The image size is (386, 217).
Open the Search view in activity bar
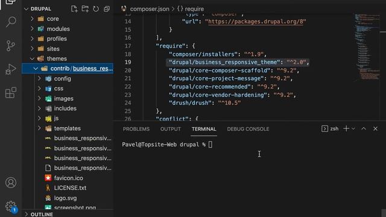click(x=11, y=22)
